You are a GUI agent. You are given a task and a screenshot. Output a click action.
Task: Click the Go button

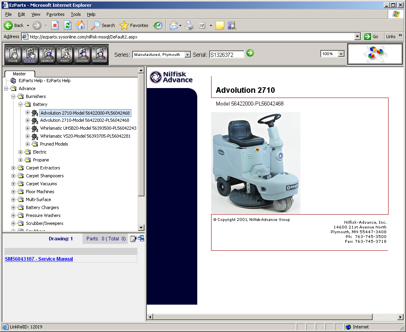[x=371, y=36]
